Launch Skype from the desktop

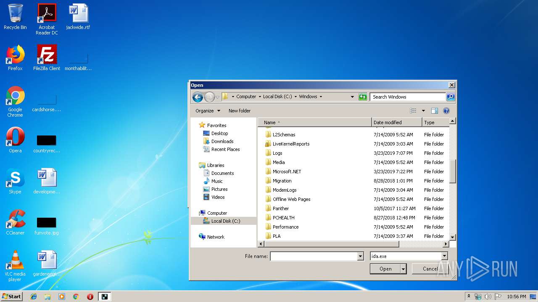(x=15, y=181)
